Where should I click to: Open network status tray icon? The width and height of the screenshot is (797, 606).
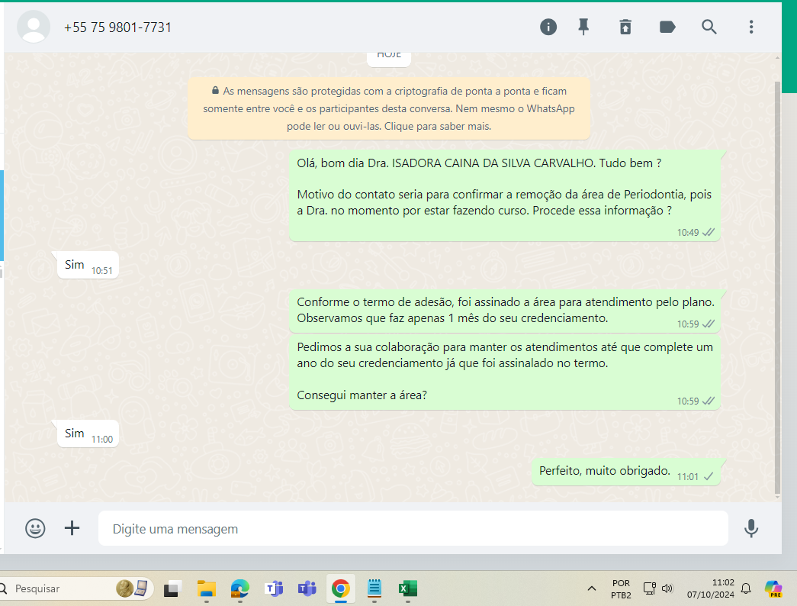click(x=650, y=588)
